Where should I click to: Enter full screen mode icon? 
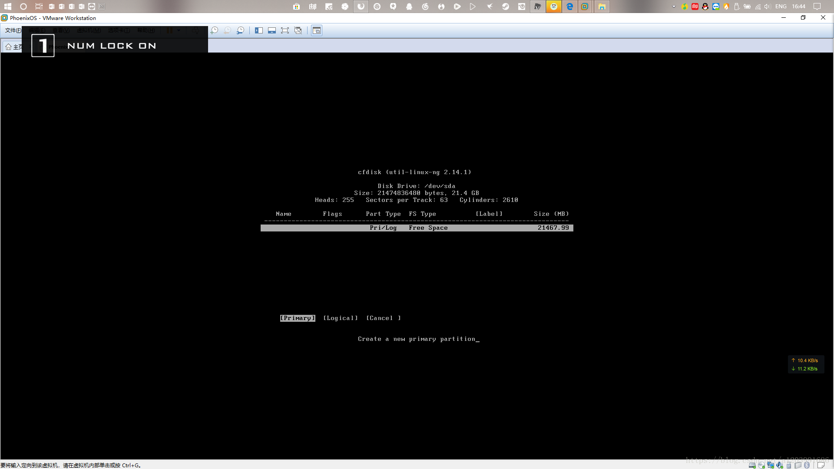(285, 30)
